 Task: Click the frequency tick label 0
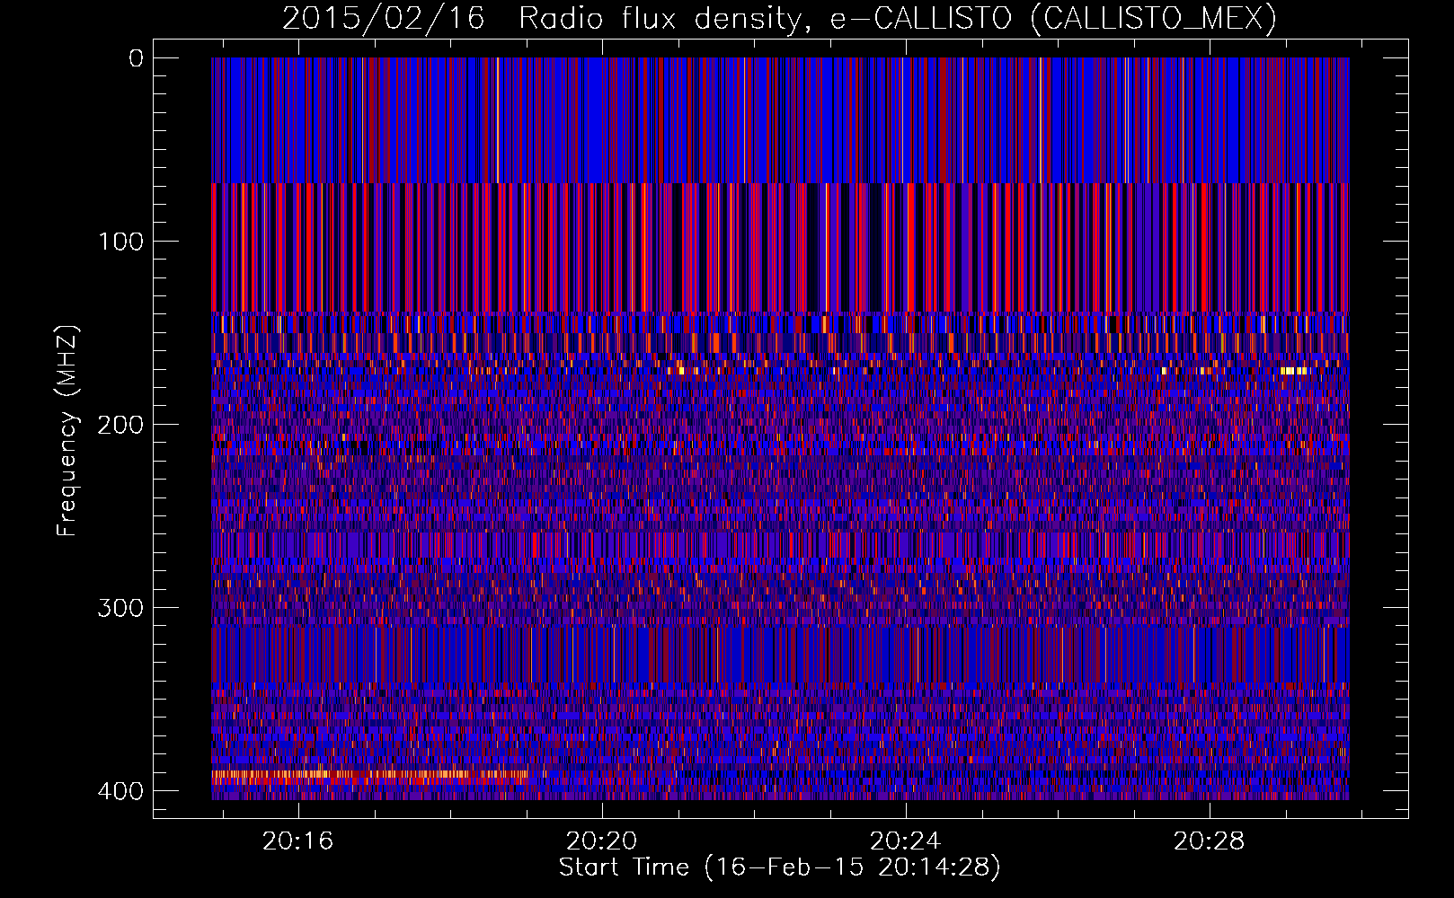(x=136, y=58)
